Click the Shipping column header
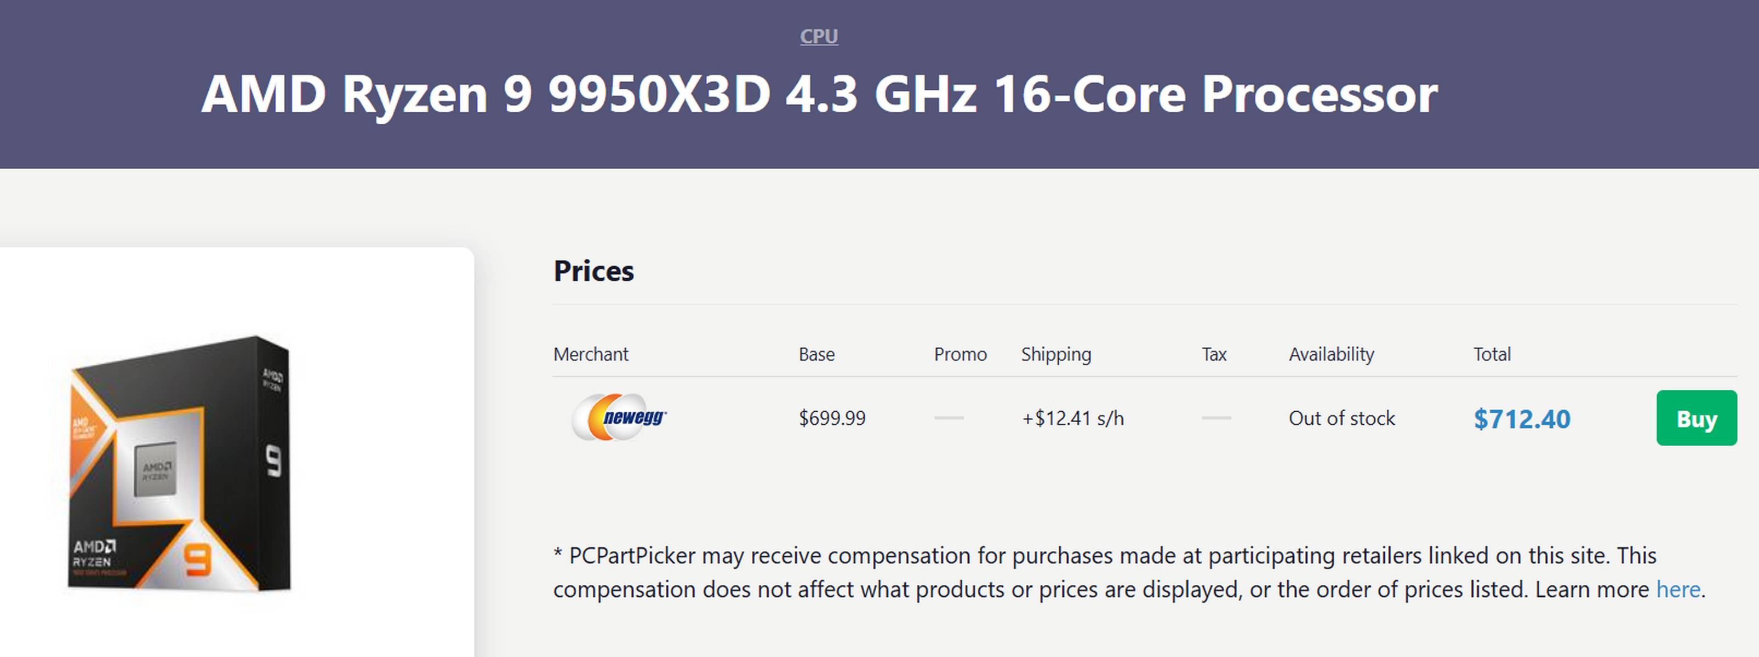This screenshot has width=1759, height=657. (x=1055, y=355)
